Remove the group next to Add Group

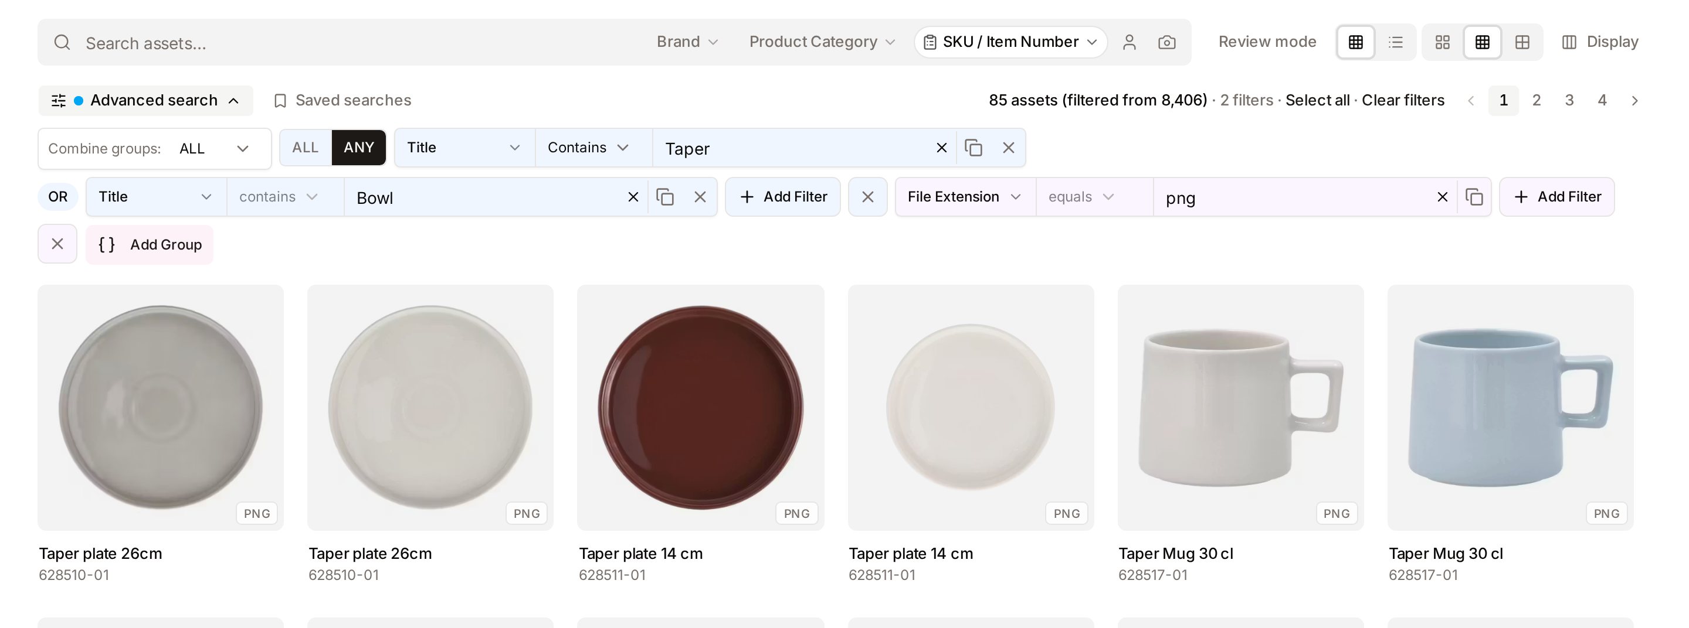coord(57,244)
